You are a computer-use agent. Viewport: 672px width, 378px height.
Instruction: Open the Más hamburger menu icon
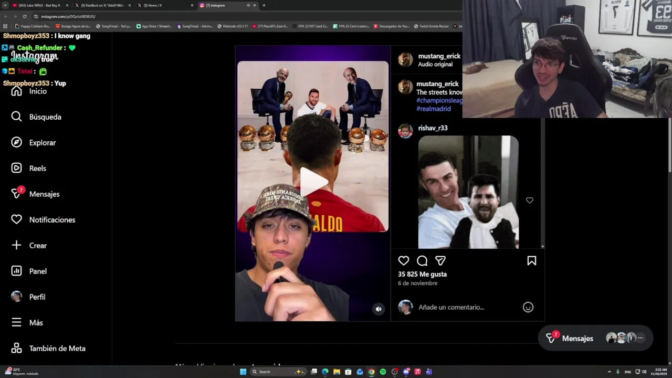tap(16, 322)
